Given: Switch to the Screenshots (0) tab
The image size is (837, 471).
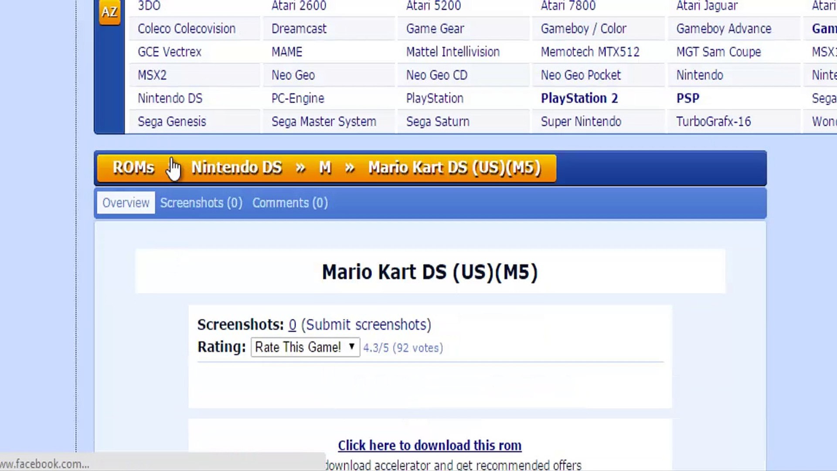Looking at the screenshot, I should tap(201, 203).
